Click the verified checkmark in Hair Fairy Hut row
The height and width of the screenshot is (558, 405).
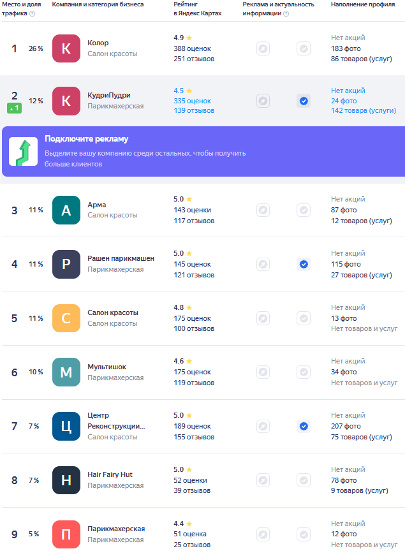[x=304, y=480]
